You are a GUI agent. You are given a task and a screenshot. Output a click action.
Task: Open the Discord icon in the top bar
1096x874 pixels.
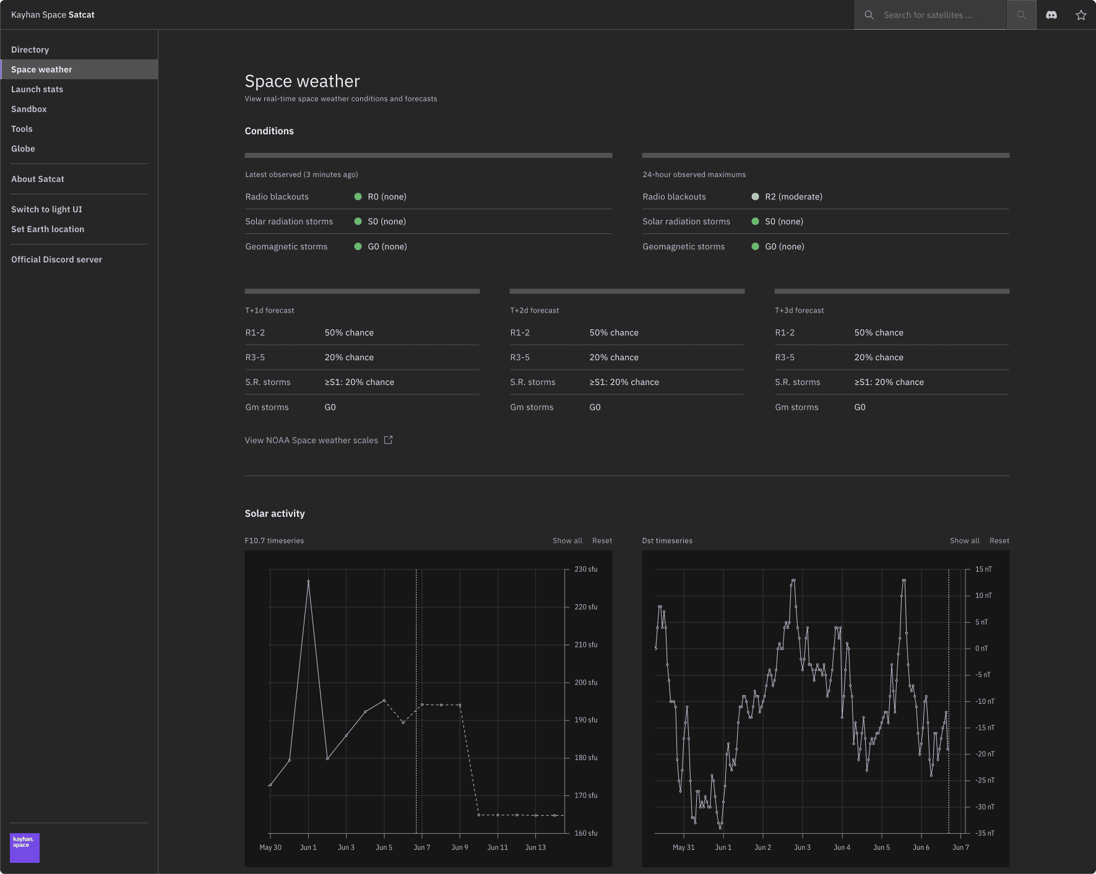click(1052, 14)
